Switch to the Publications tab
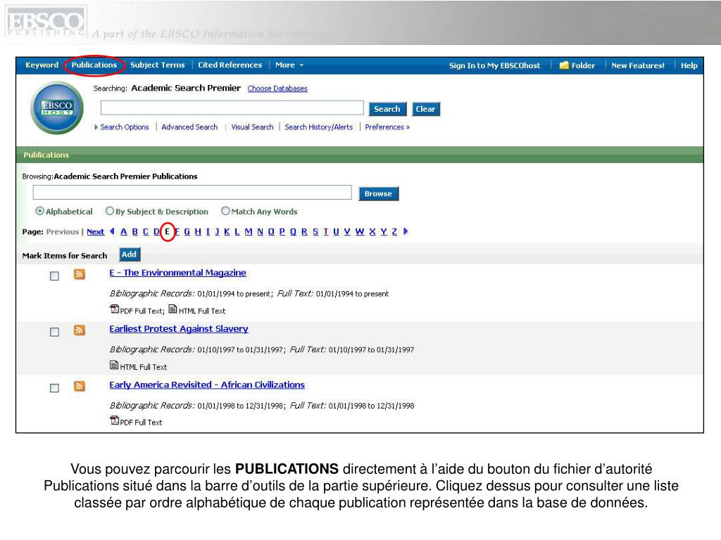 94,65
